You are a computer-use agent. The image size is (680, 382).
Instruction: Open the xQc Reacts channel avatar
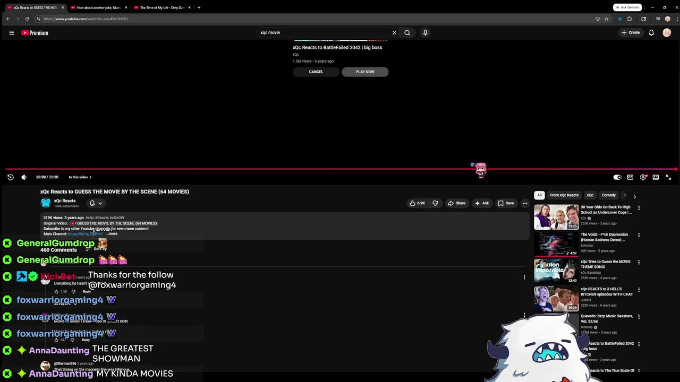46,203
